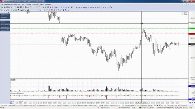Switch to the Индекс РТС H4 tab
This screenshot has width=195, height=109.
[x=115, y=105]
